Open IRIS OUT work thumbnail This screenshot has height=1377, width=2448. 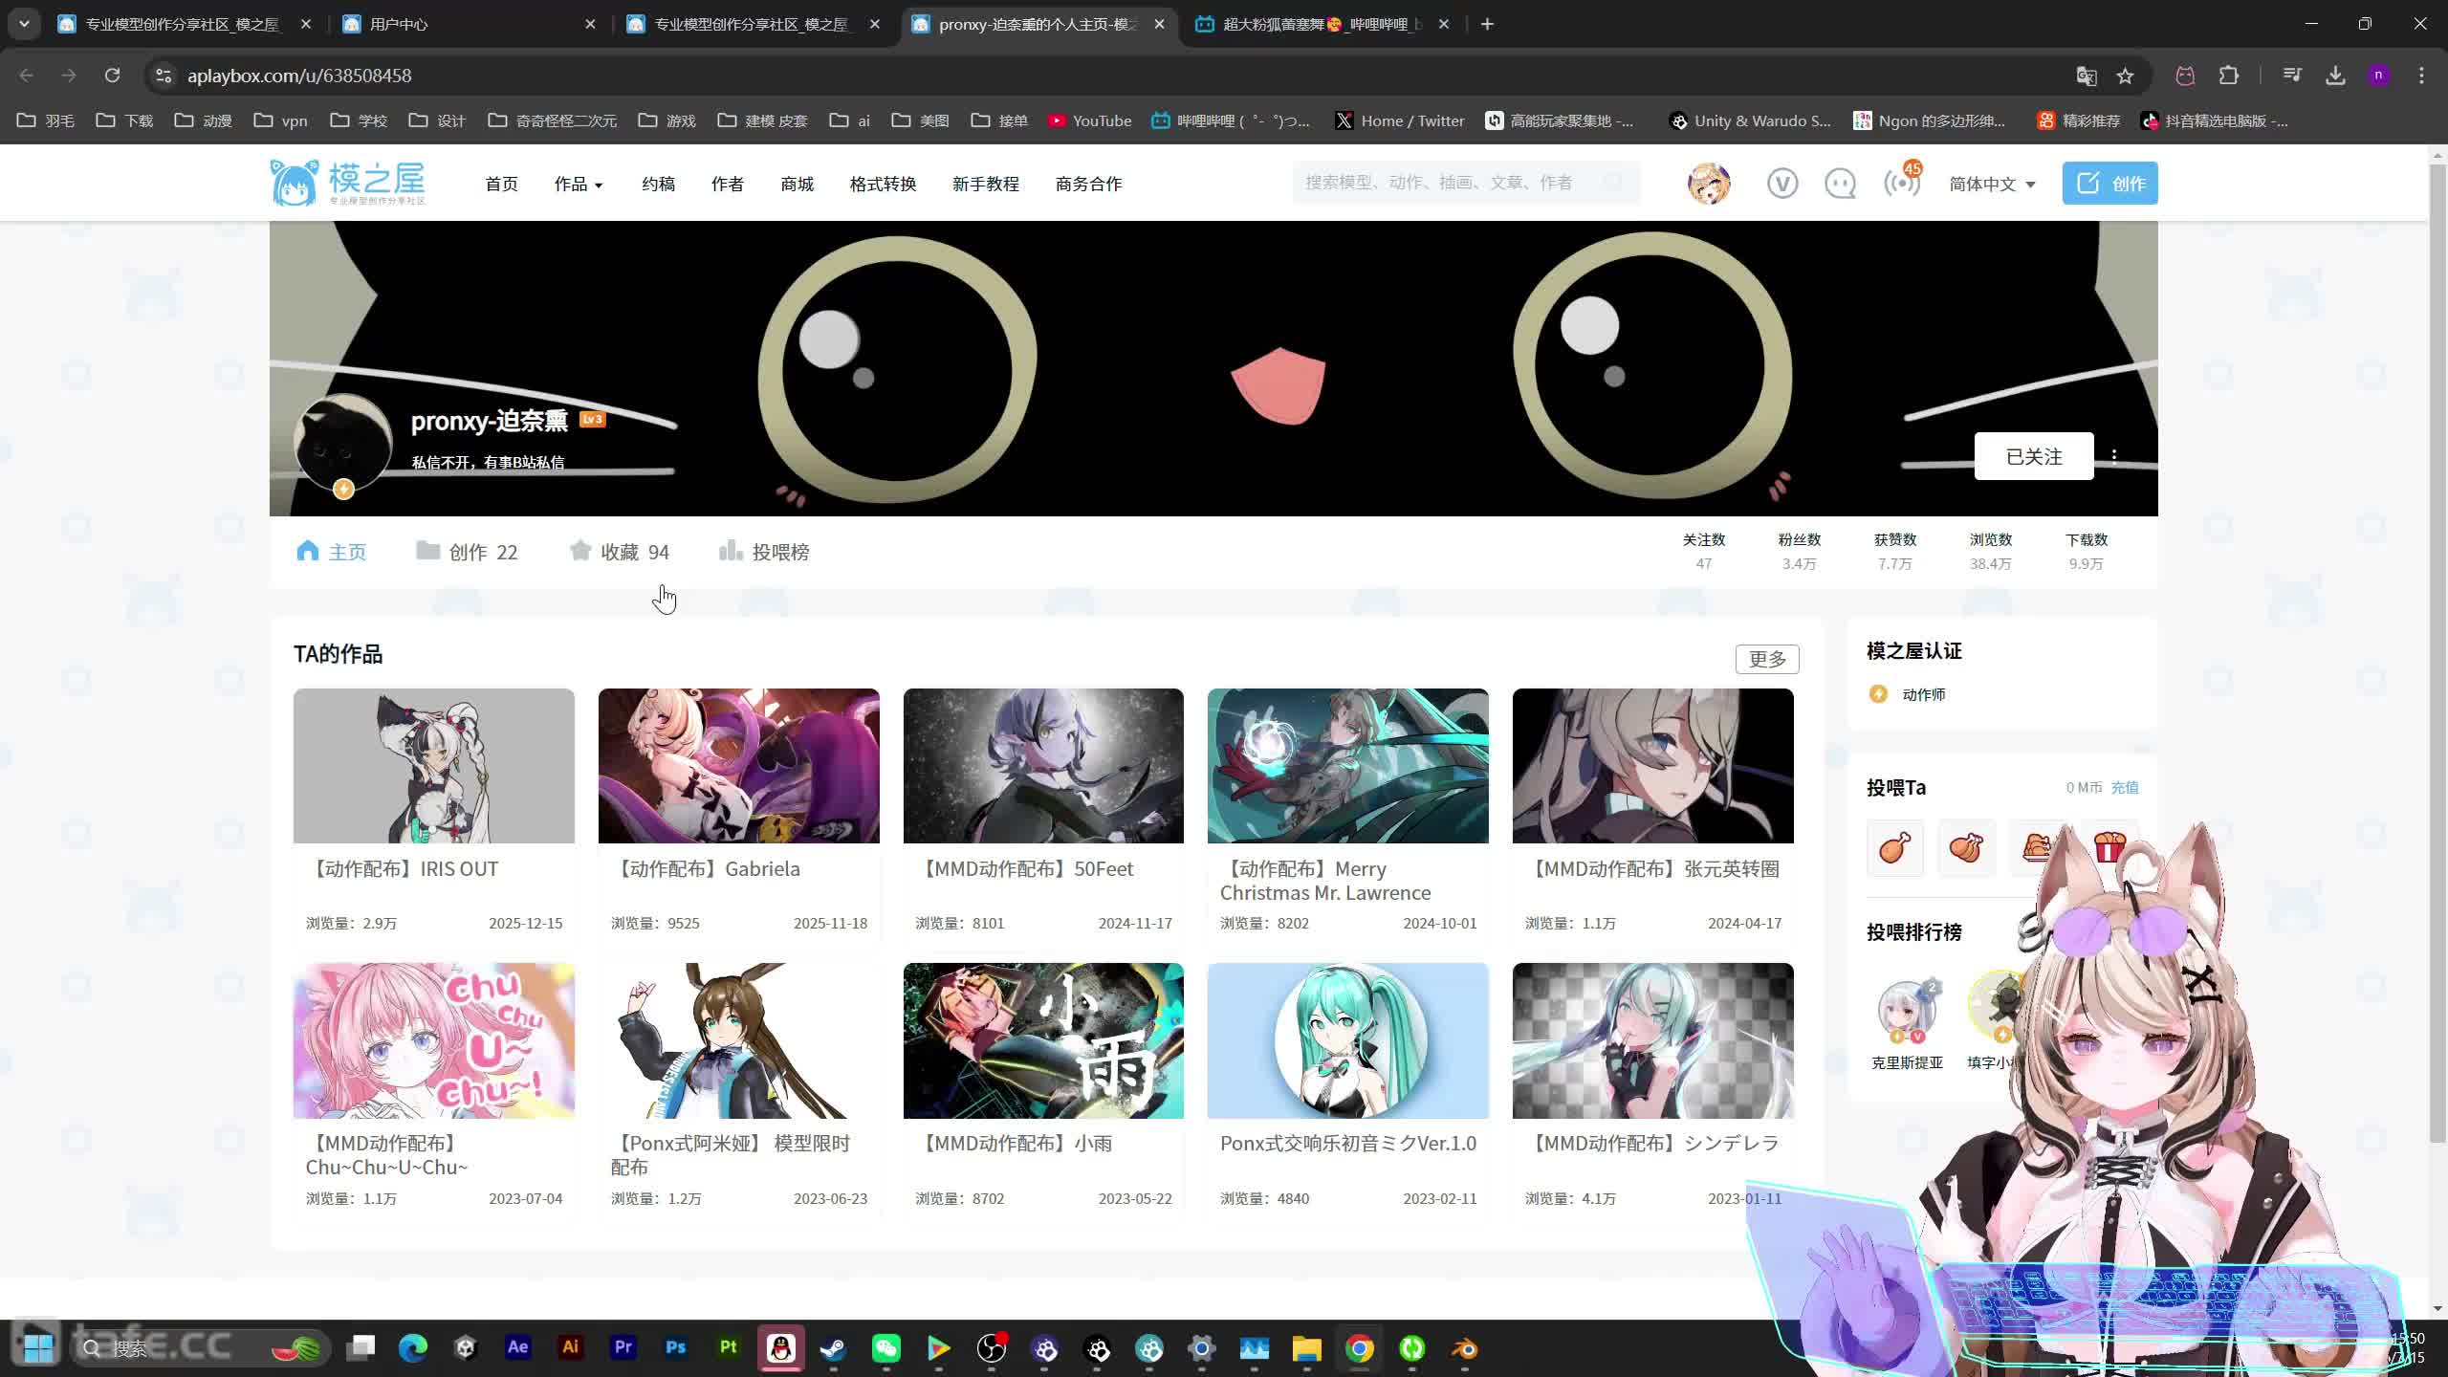point(433,766)
